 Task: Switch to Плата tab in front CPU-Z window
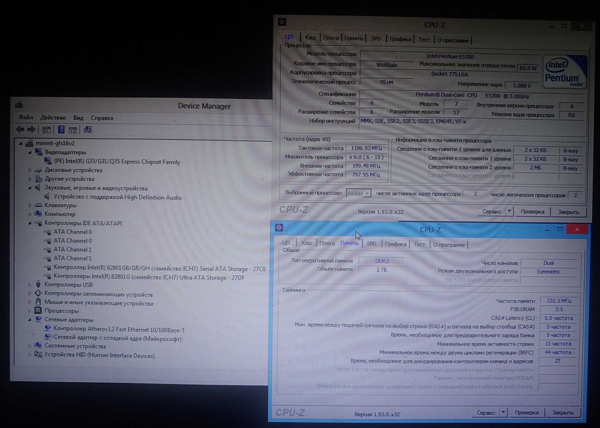click(327, 243)
